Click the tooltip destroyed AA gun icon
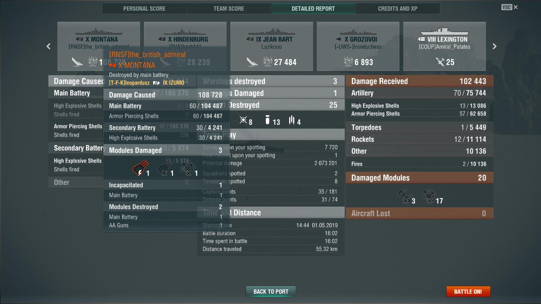This screenshot has height=304, width=541. pyautogui.click(x=188, y=169)
